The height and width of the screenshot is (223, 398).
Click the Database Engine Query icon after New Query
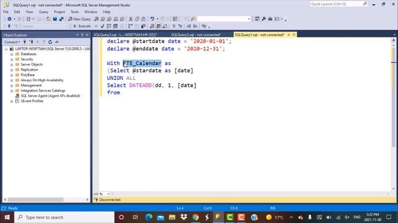tap(96, 19)
